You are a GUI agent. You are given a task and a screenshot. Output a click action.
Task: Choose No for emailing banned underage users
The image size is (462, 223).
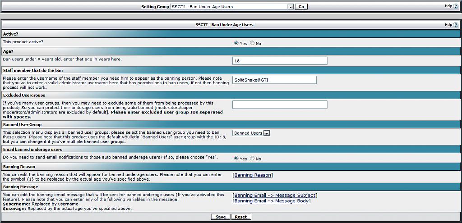click(252, 159)
